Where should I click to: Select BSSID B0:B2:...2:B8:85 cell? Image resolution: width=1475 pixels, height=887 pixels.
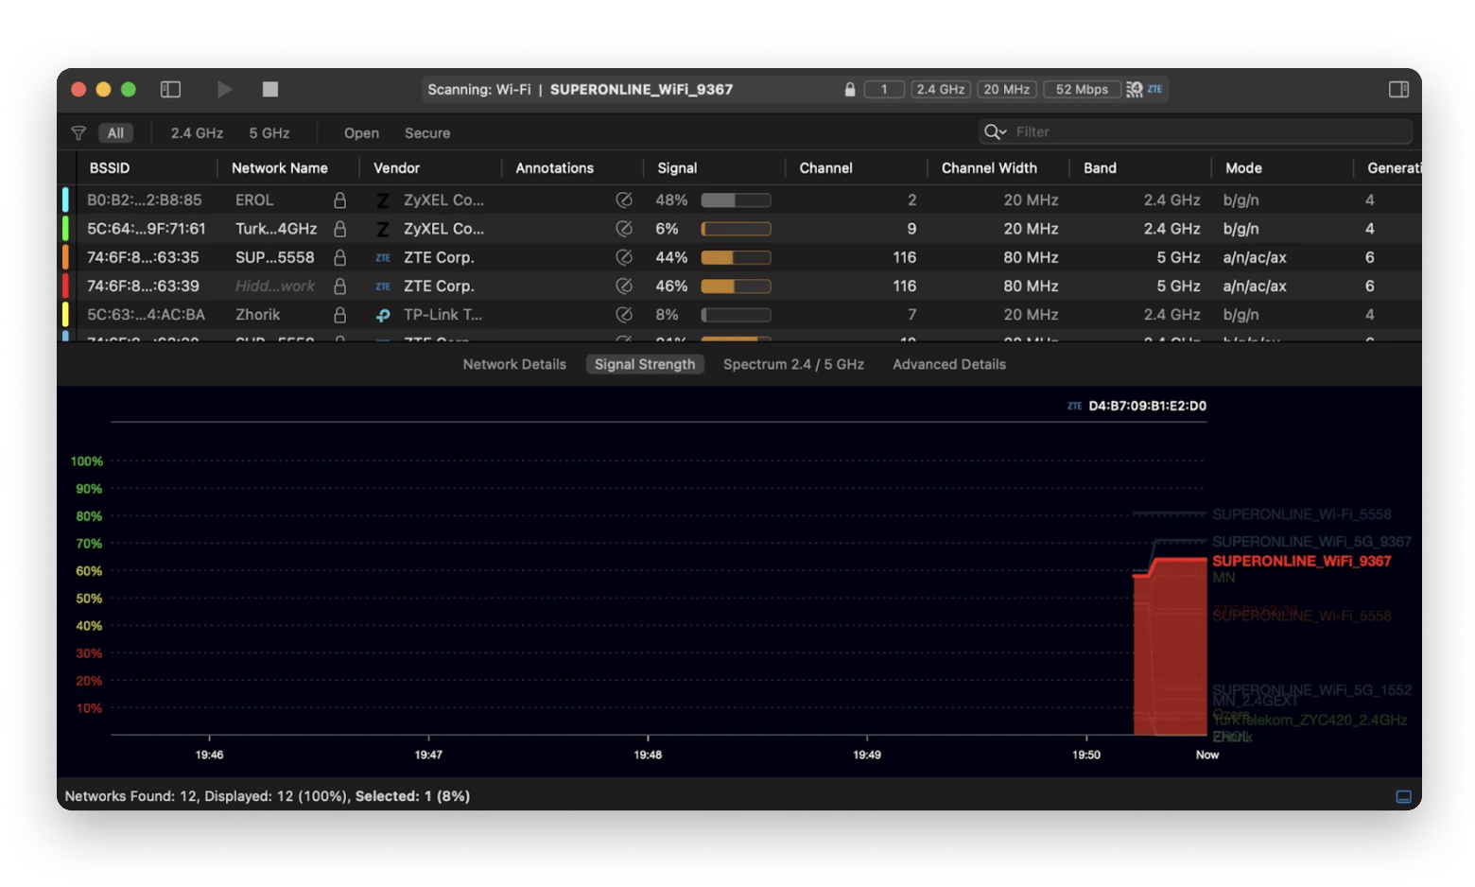[145, 200]
